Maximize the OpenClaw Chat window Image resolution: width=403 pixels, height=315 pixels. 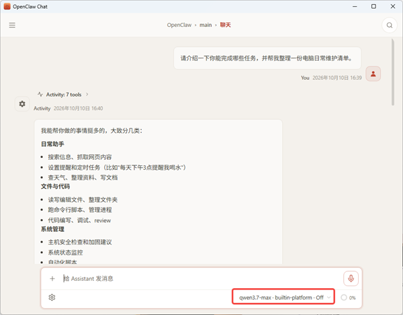click(373, 7)
